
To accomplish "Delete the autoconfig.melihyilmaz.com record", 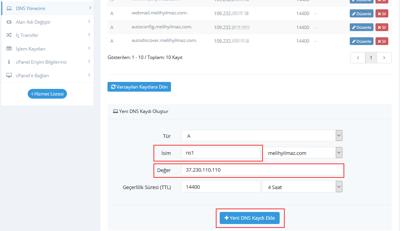I will point(381,27).
